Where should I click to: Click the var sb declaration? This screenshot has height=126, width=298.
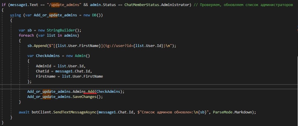pyautogui.click(x=25, y=30)
